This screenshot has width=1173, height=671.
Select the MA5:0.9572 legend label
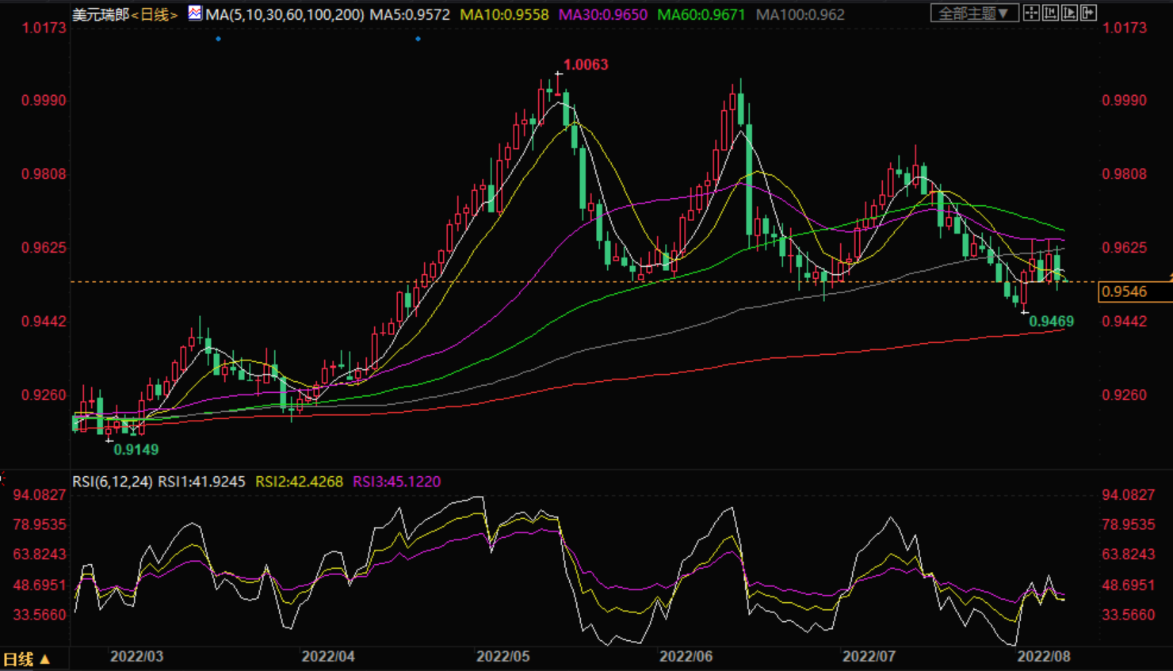coord(410,14)
